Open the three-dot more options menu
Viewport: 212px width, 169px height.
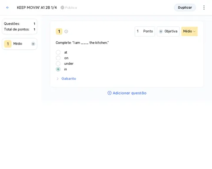click(x=204, y=7)
